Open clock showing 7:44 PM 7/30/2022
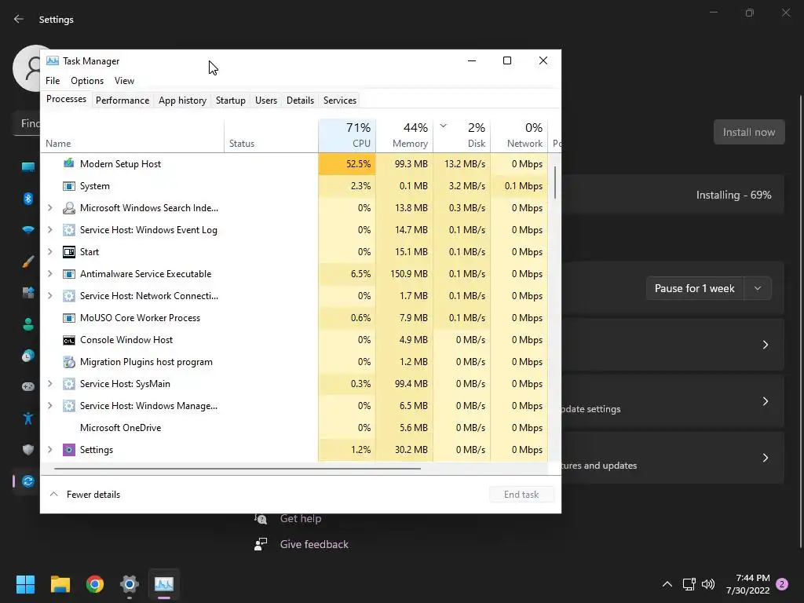This screenshot has height=603, width=804. click(x=748, y=584)
